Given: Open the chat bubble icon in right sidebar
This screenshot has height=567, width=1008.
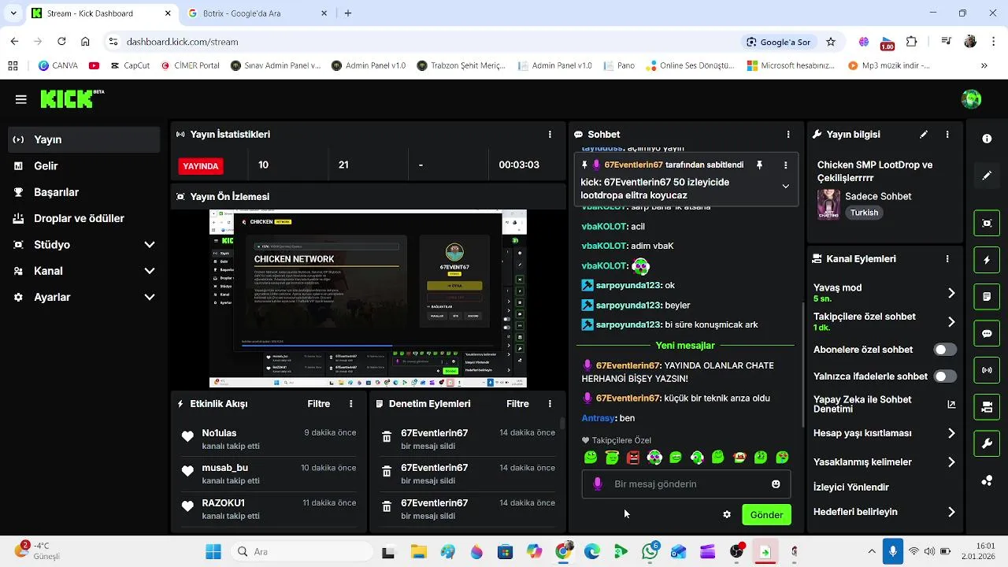Looking at the screenshot, I should coord(987,334).
